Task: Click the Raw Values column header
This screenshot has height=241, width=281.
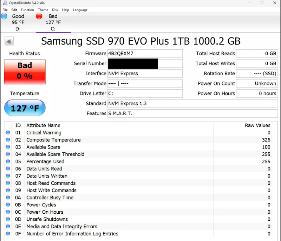Action: [257, 125]
